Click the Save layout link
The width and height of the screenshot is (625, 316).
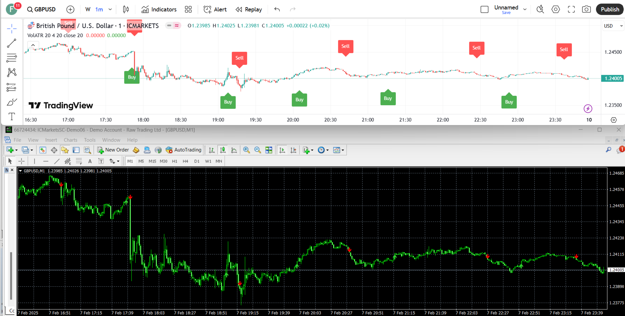[x=506, y=13]
